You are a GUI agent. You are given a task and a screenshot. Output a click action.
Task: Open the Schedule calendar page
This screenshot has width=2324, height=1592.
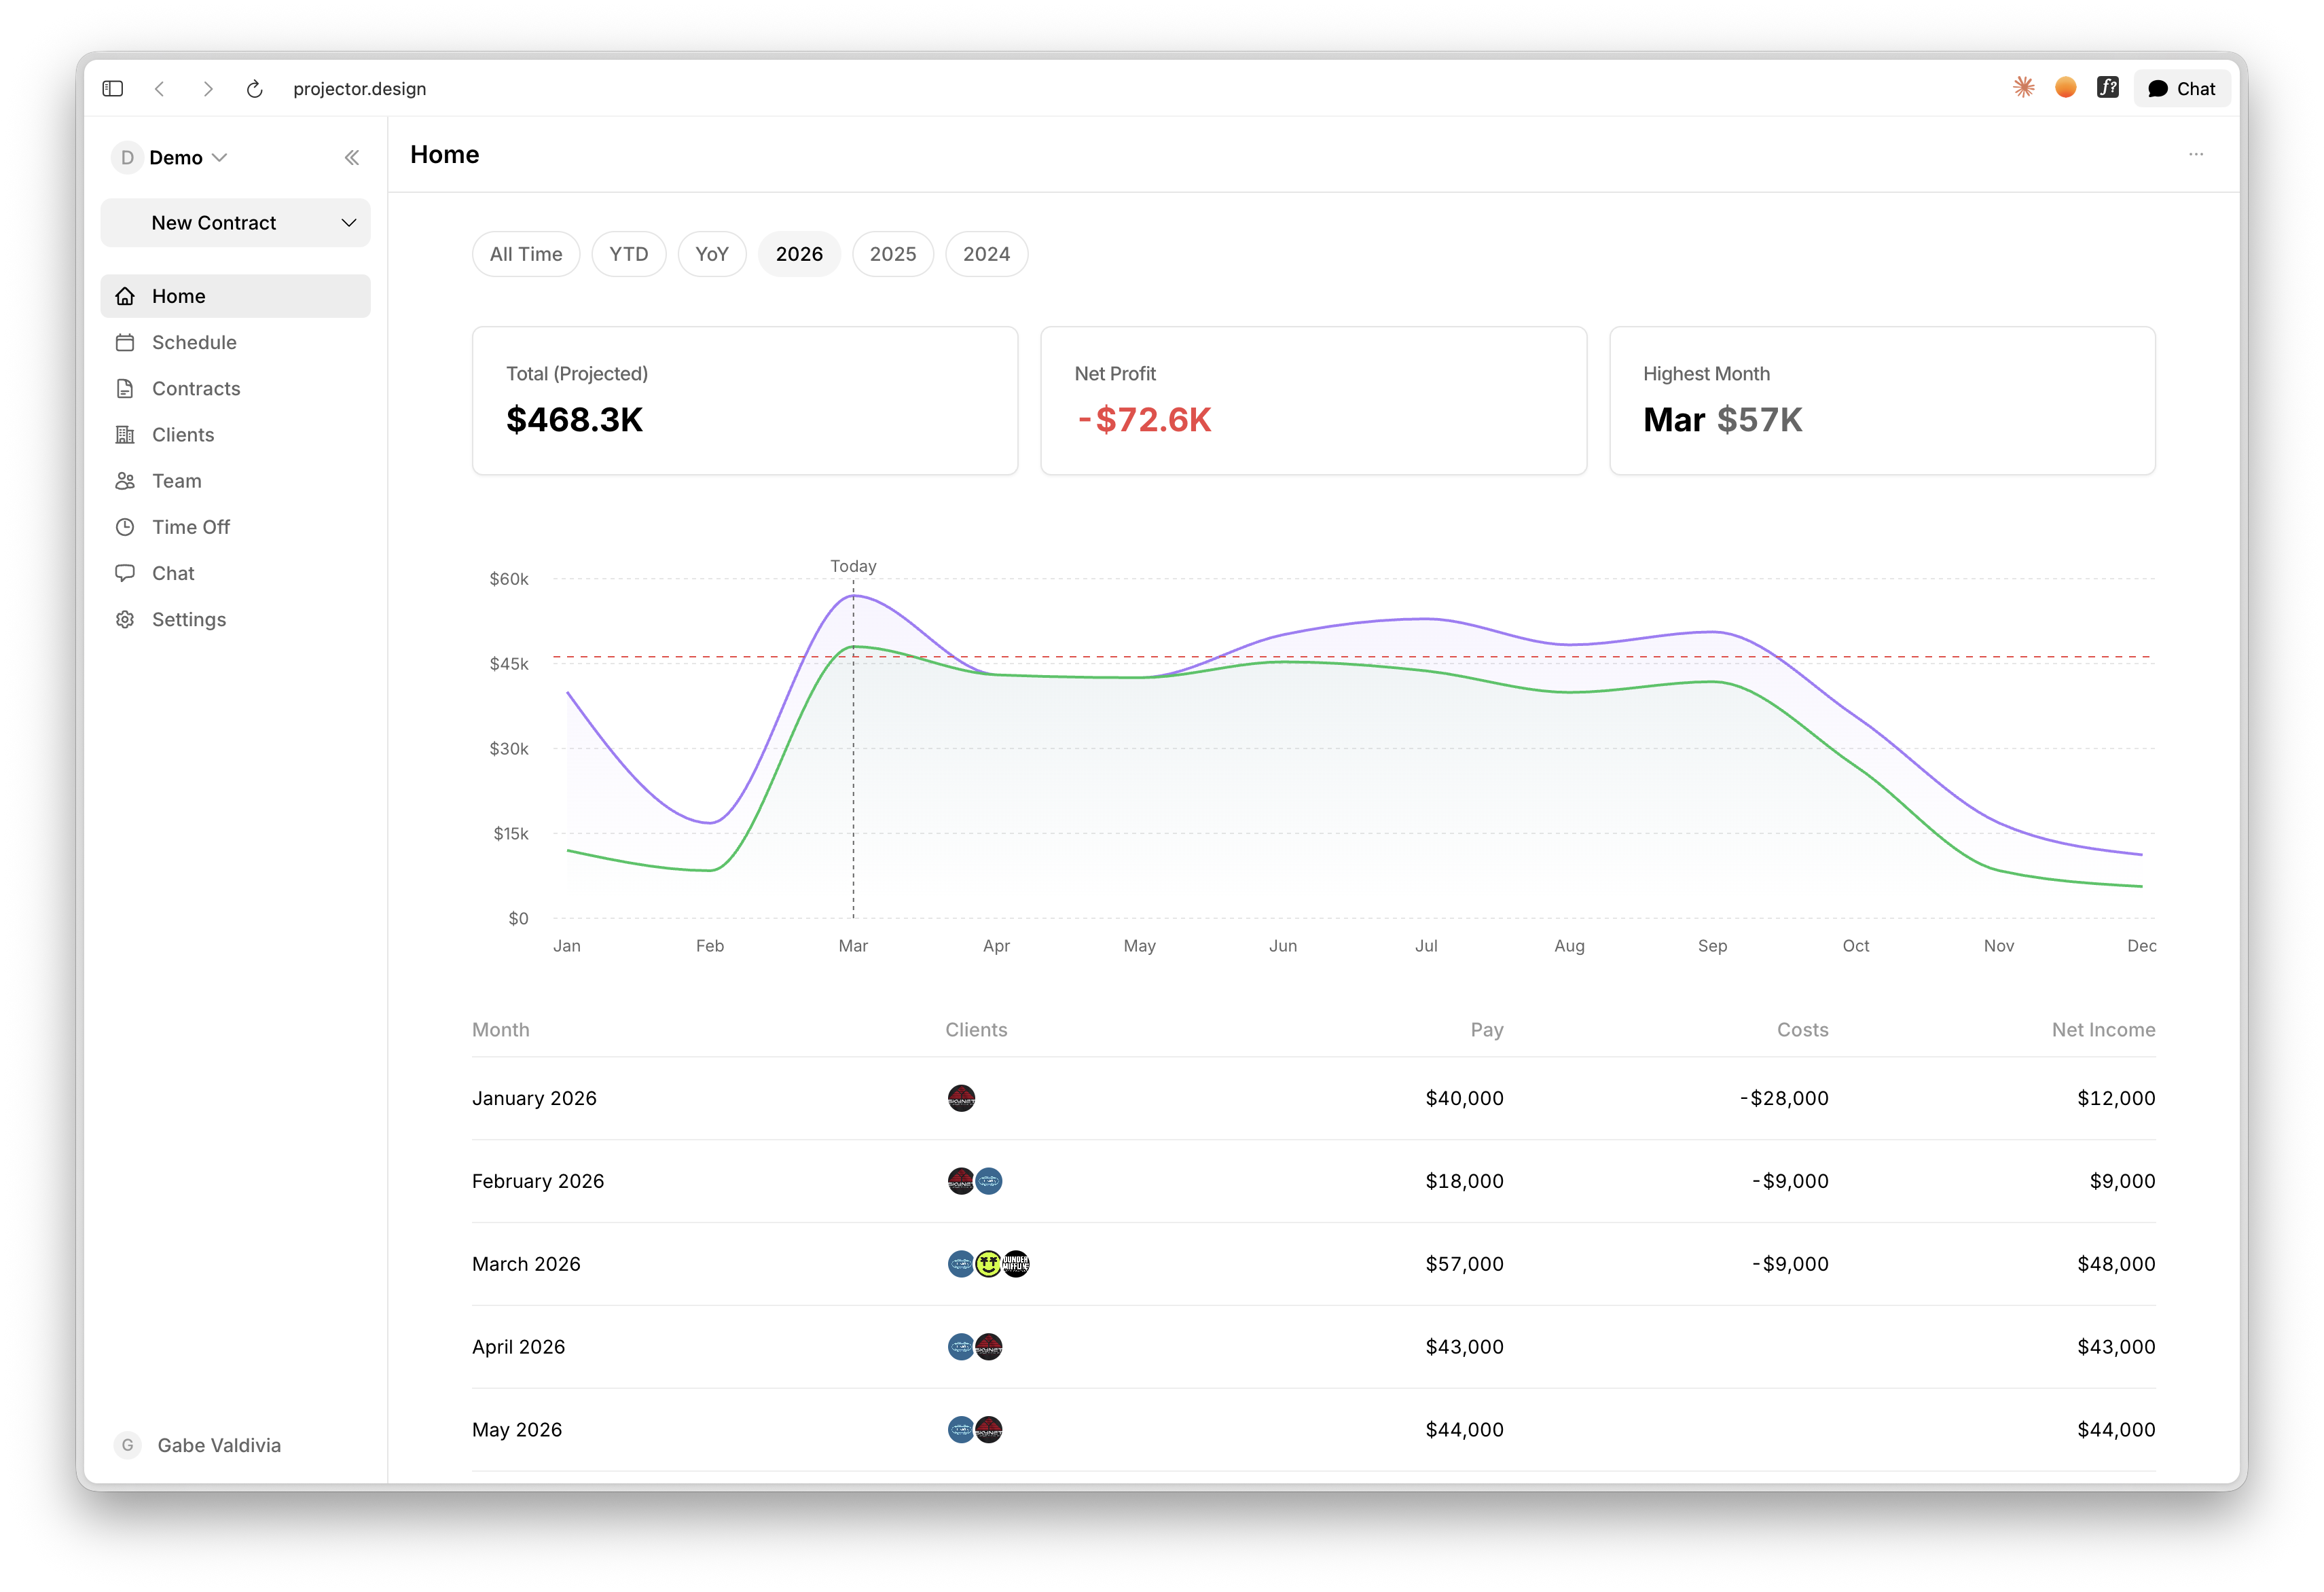pos(194,342)
